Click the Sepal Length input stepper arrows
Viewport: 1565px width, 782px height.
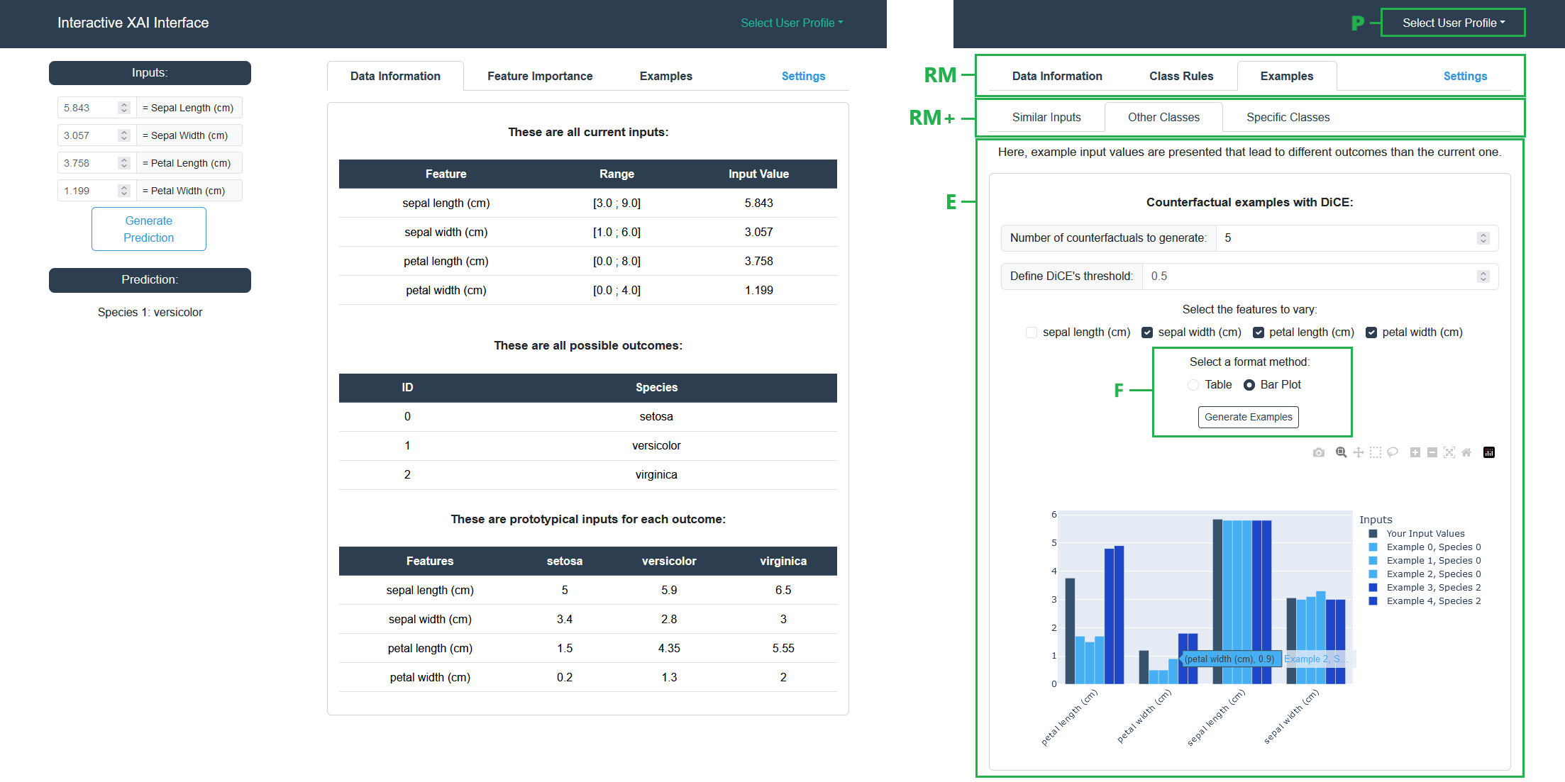coord(124,108)
